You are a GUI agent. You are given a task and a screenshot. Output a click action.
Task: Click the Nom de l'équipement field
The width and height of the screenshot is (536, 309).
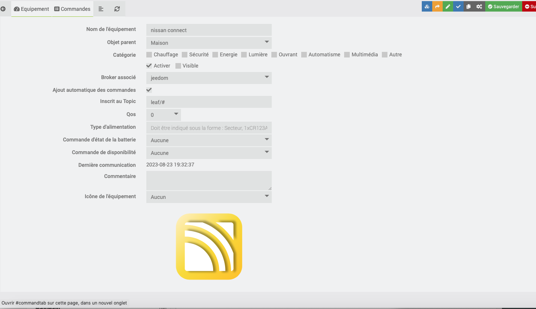point(209,30)
